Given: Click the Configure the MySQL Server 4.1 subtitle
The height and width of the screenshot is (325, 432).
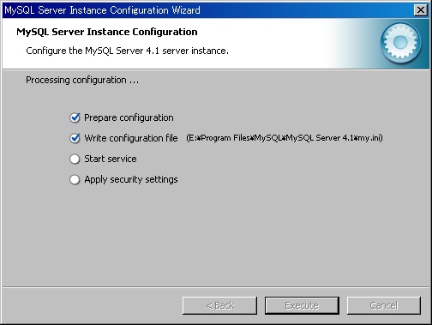Looking at the screenshot, I should coord(127,51).
